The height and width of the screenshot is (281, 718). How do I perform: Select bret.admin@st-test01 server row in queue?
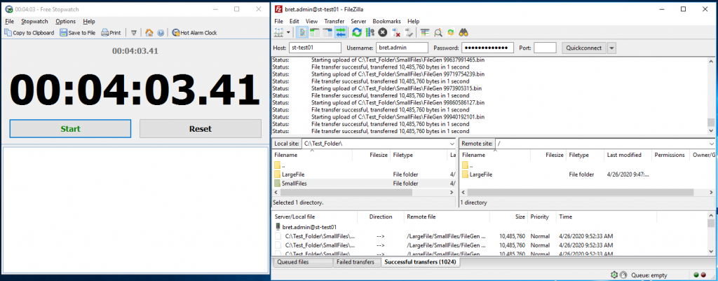pos(306,227)
